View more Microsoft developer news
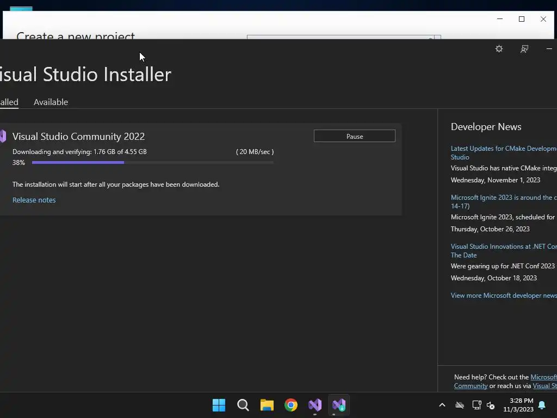This screenshot has width=557, height=418. click(504, 296)
